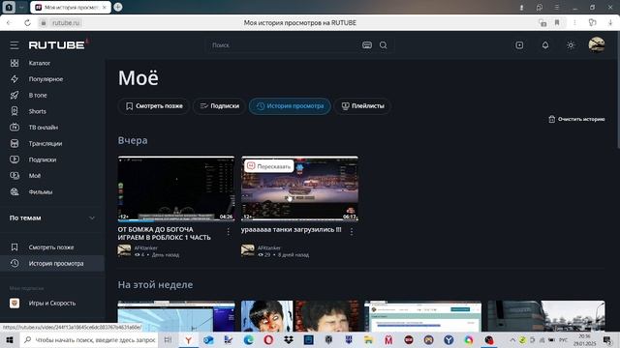Open the profile avatar menu

tap(597, 45)
